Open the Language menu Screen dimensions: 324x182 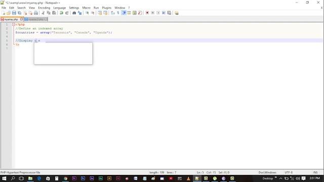tap(60, 8)
